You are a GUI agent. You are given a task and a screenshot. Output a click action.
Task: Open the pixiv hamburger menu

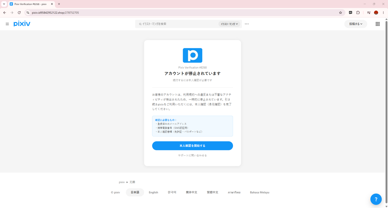pyautogui.click(x=7, y=24)
